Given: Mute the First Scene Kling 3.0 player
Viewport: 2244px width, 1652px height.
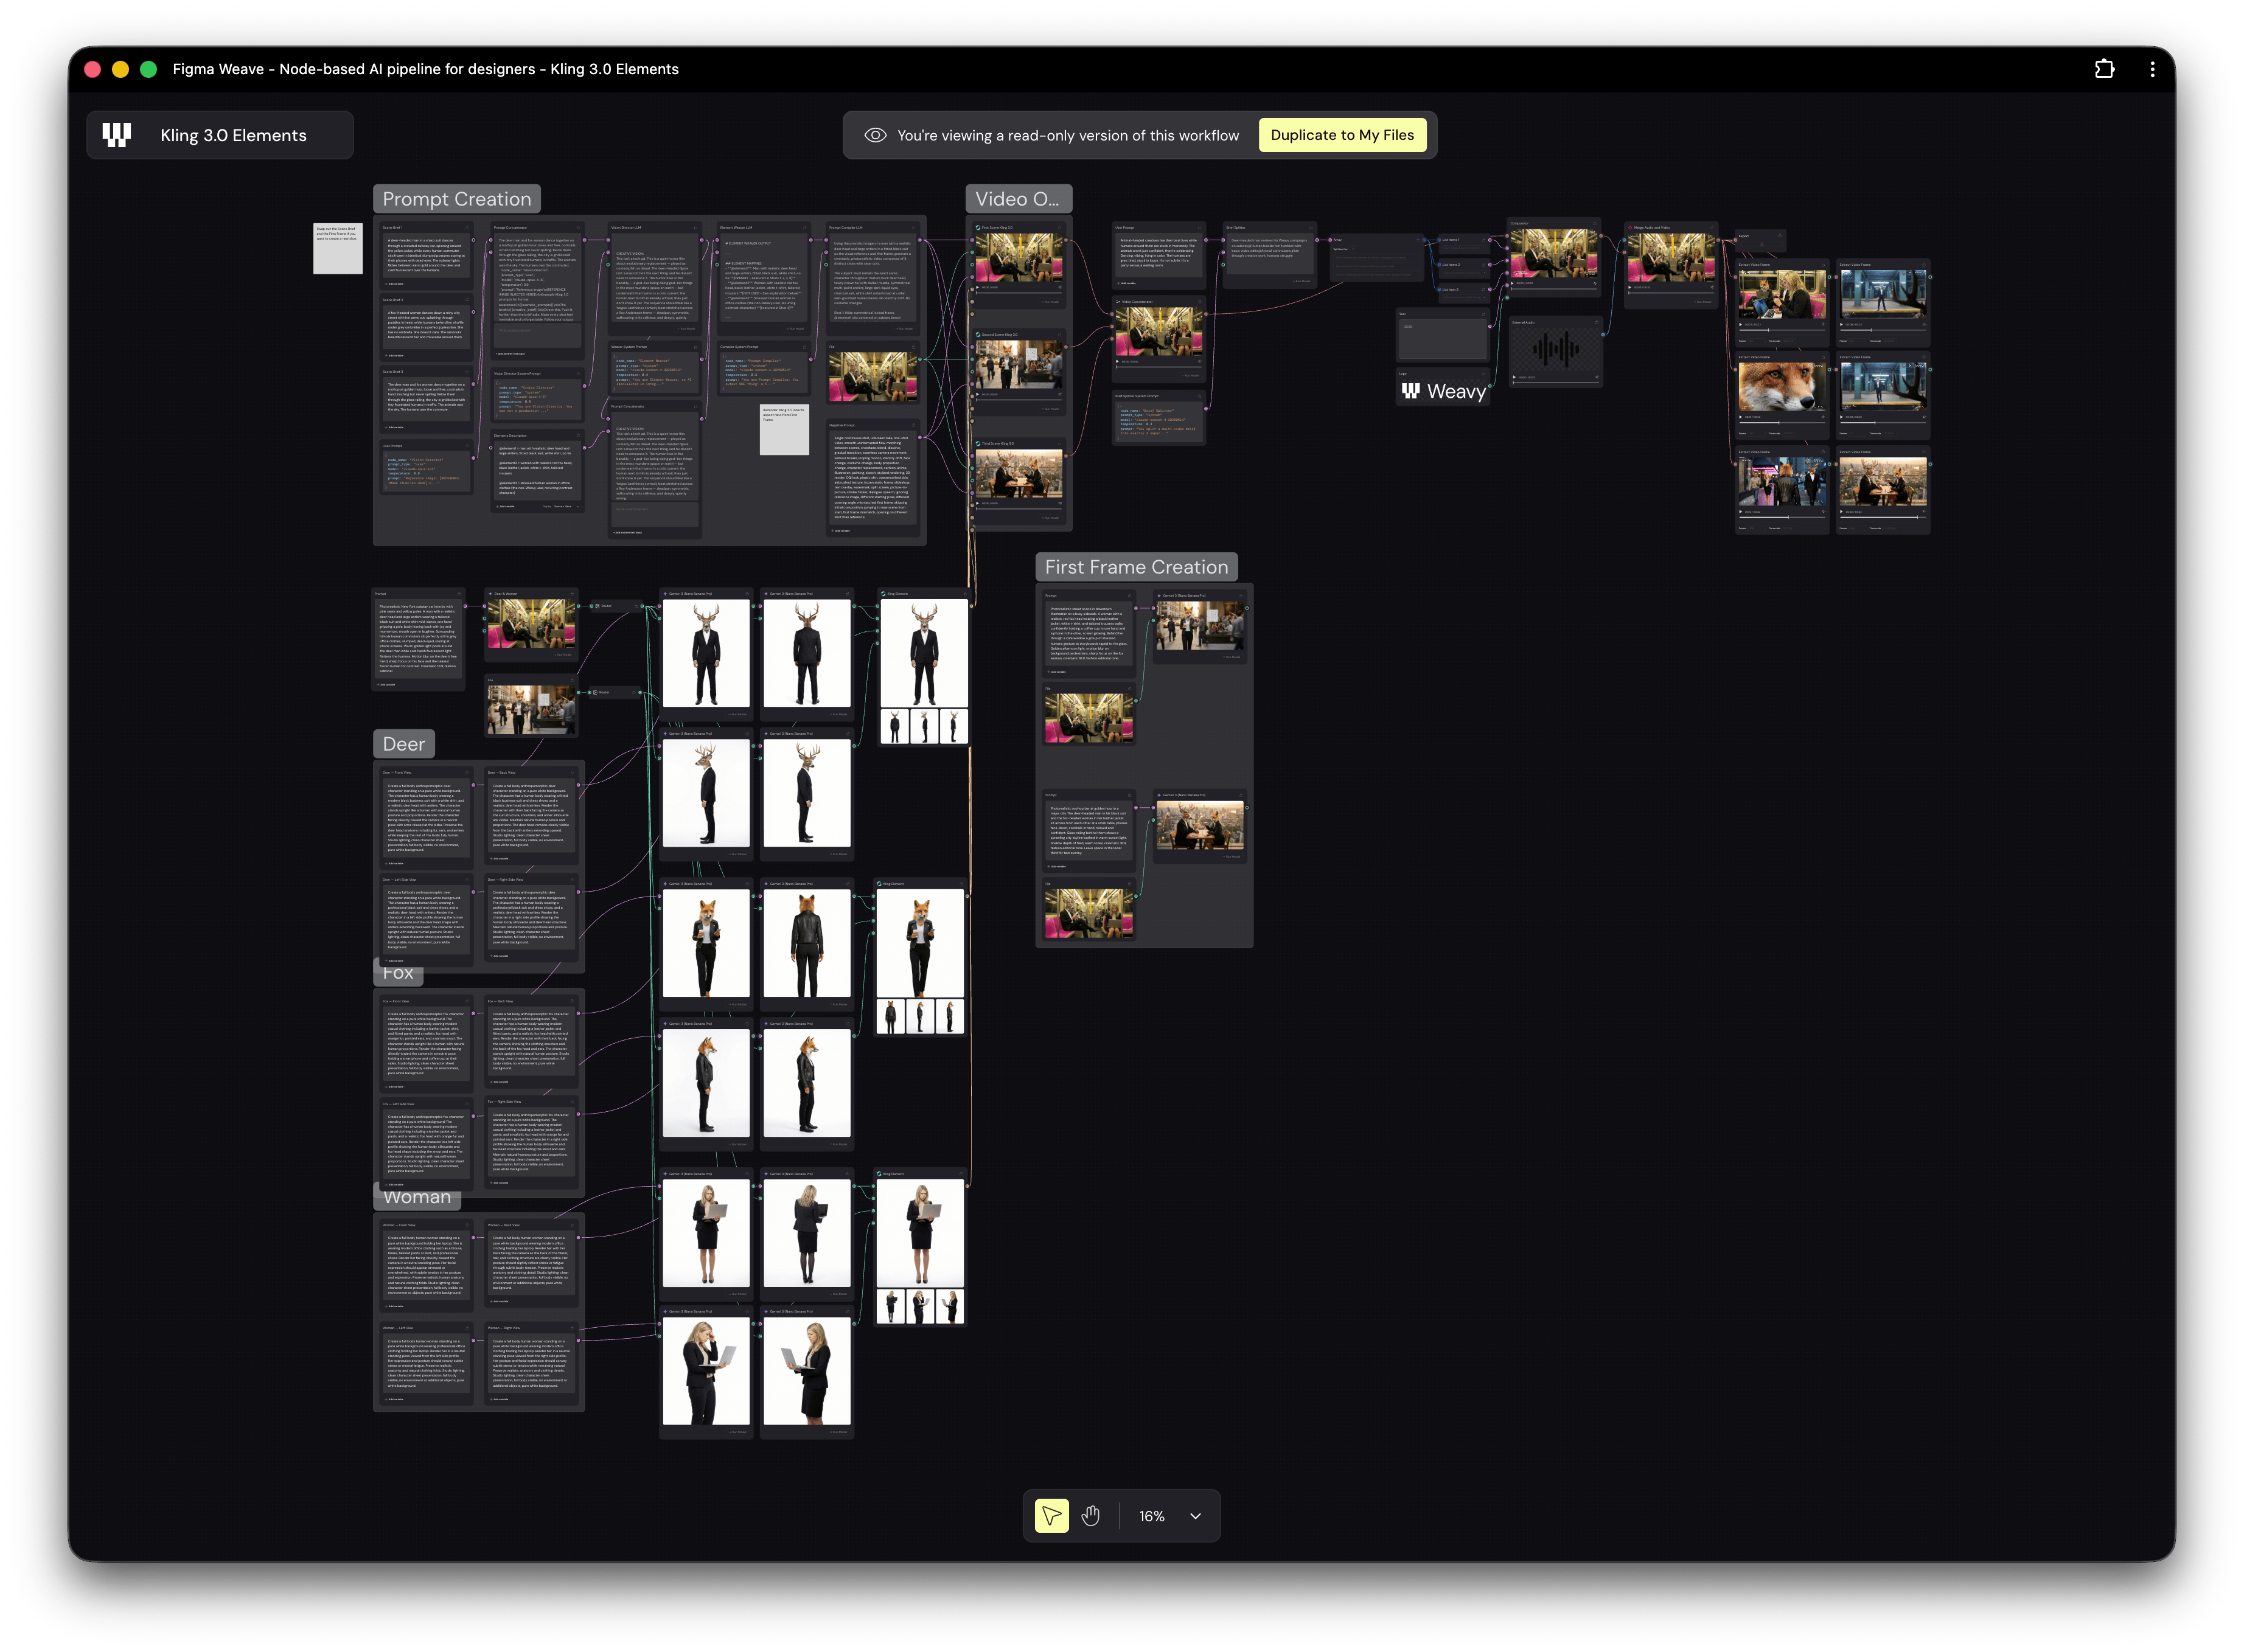Looking at the screenshot, I should coord(1061,287).
